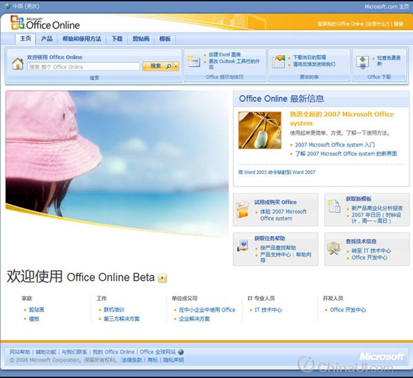This screenshot has width=413, height=378.
Task: Click the 这是什么 link in the header
Action: (x=377, y=24)
